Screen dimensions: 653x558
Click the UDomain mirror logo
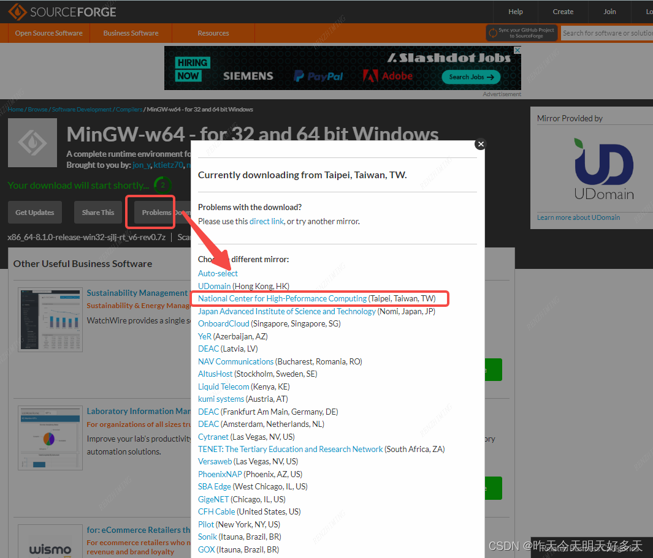pos(604,169)
